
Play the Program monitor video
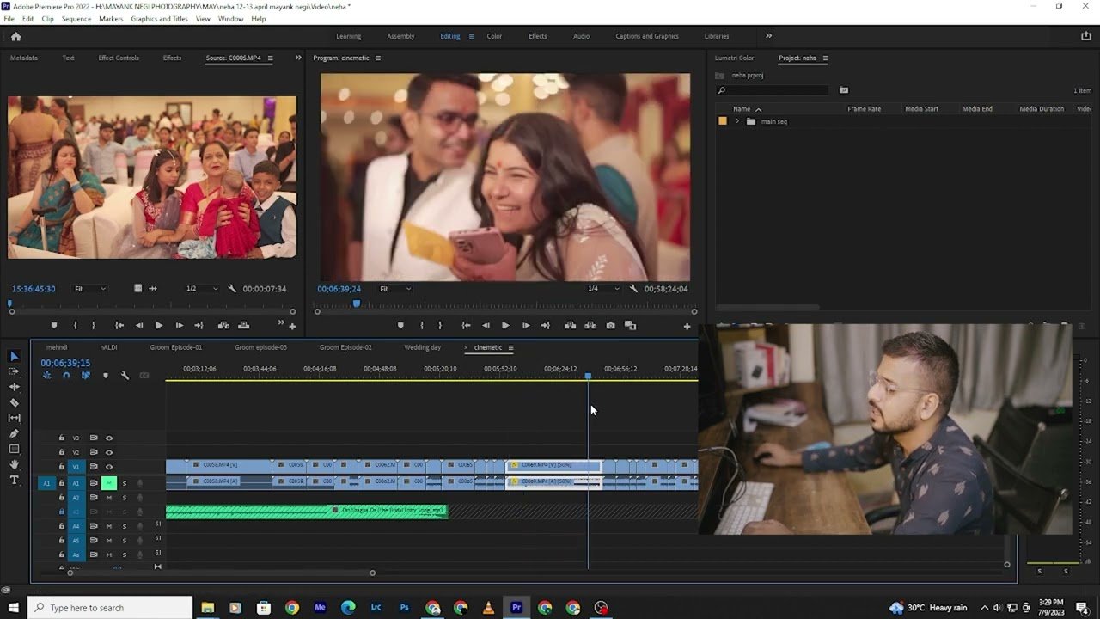pos(505,326)
